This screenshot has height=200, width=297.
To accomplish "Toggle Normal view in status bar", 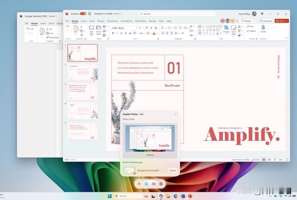I will click(264, 160).
